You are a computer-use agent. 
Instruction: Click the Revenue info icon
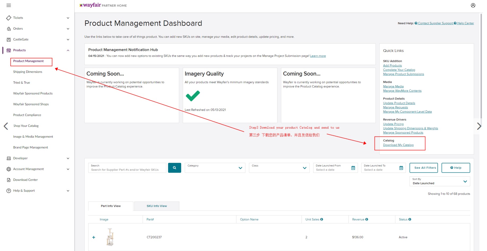point(367,219)
